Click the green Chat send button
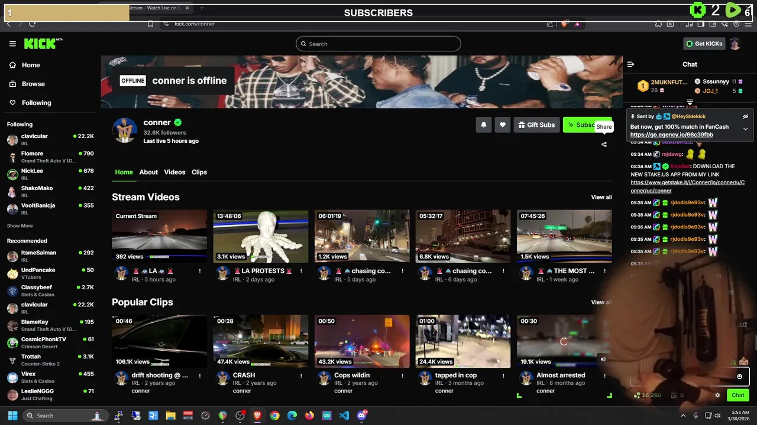Viewport: 757px width, 425px height. pos(738,395)
